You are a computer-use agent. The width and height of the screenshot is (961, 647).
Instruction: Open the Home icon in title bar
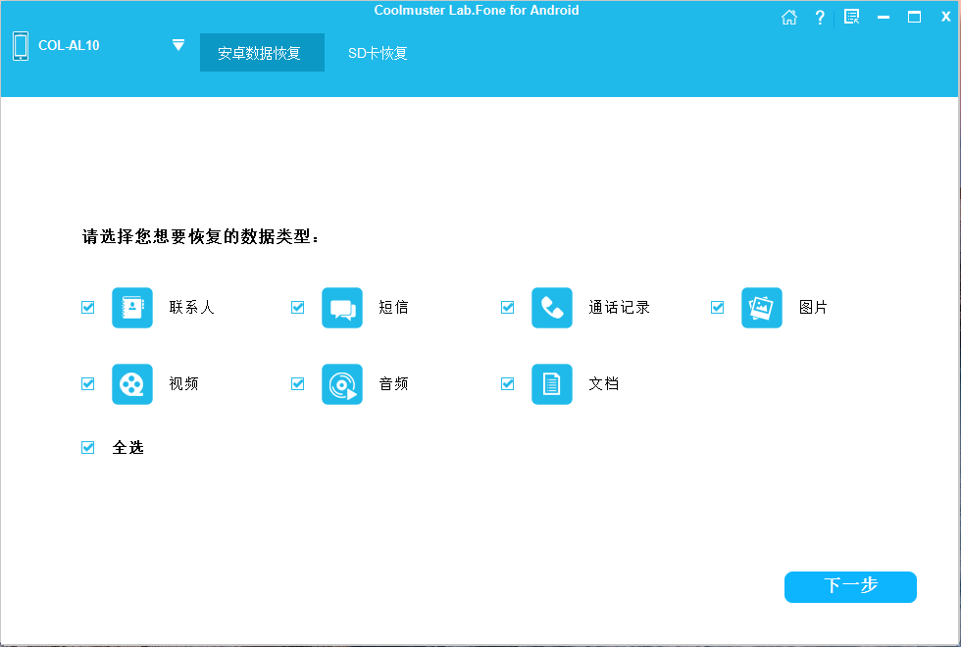[789, 17]
